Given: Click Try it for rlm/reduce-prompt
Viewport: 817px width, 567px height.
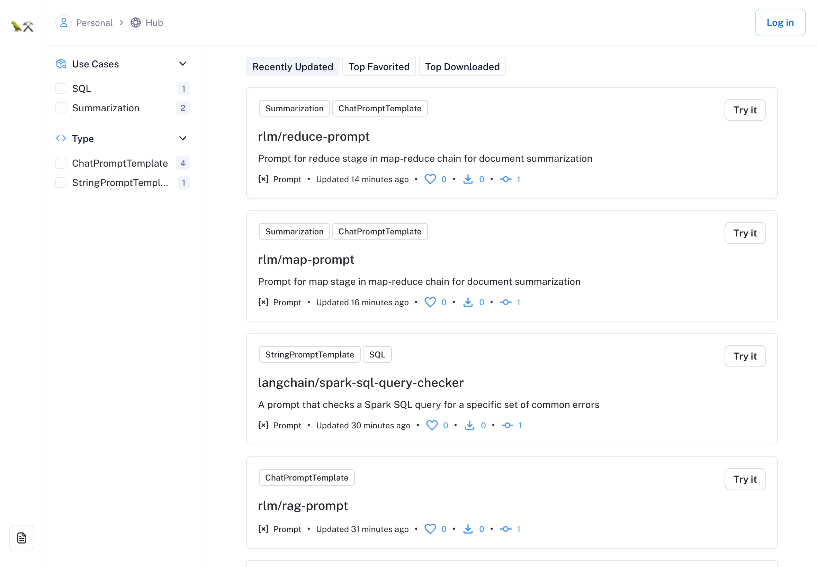Looking at the screenshot, I should (x=745, y=110).
